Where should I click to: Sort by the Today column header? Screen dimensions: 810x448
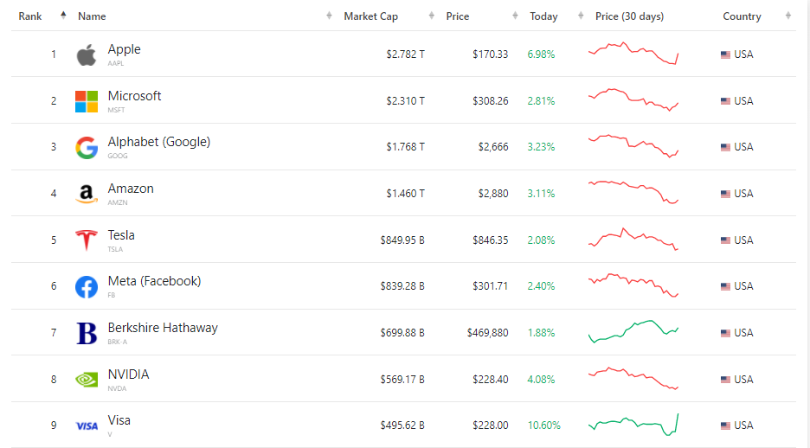tap(543, 16)
